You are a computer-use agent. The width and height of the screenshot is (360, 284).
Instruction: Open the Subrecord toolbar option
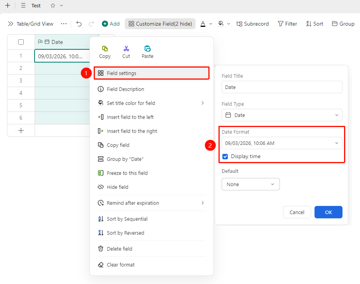(253, 24)
